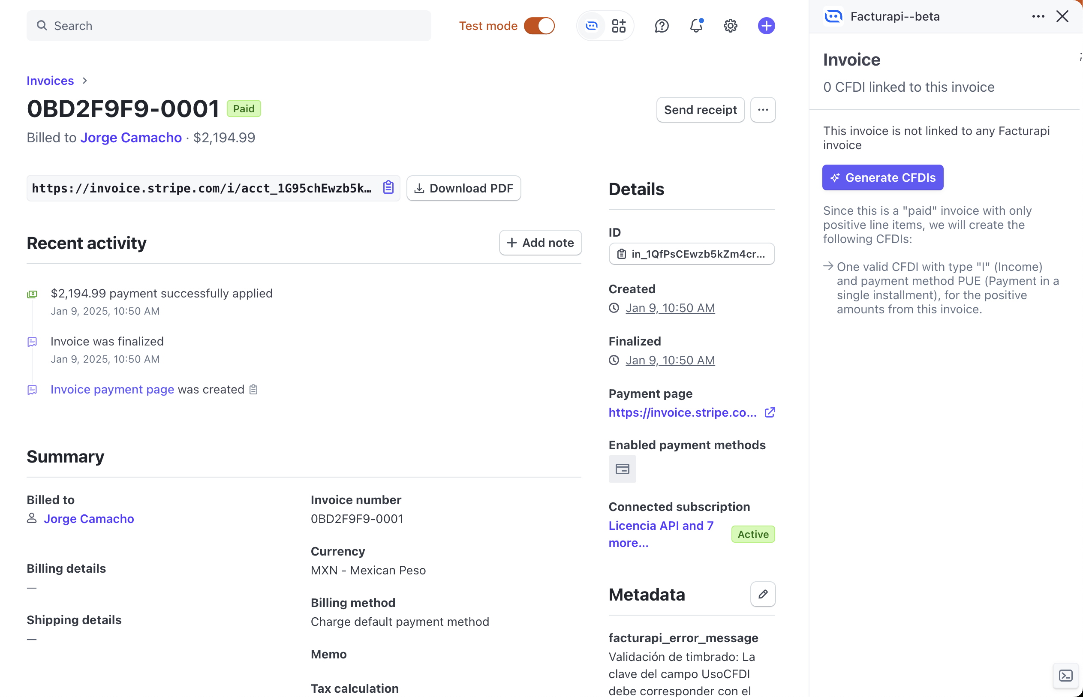Open the overflow menu beside Send receipt
1083x697 pixels.
[x=763, y=110]
